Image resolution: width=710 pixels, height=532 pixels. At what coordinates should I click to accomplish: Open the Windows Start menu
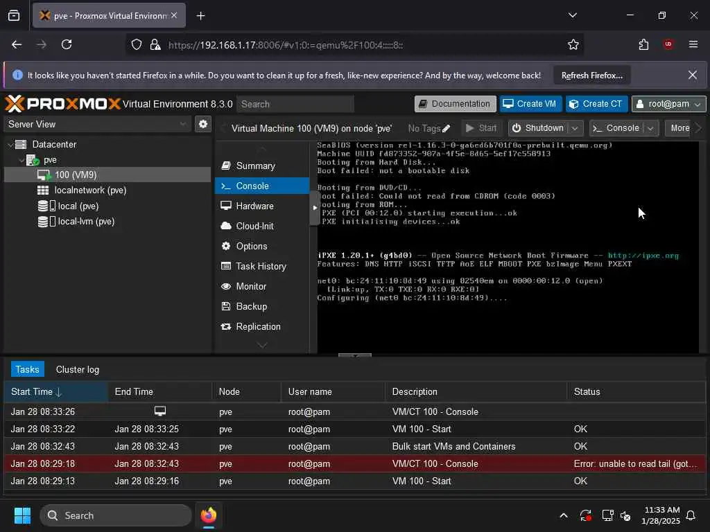[x=22, y=515]
